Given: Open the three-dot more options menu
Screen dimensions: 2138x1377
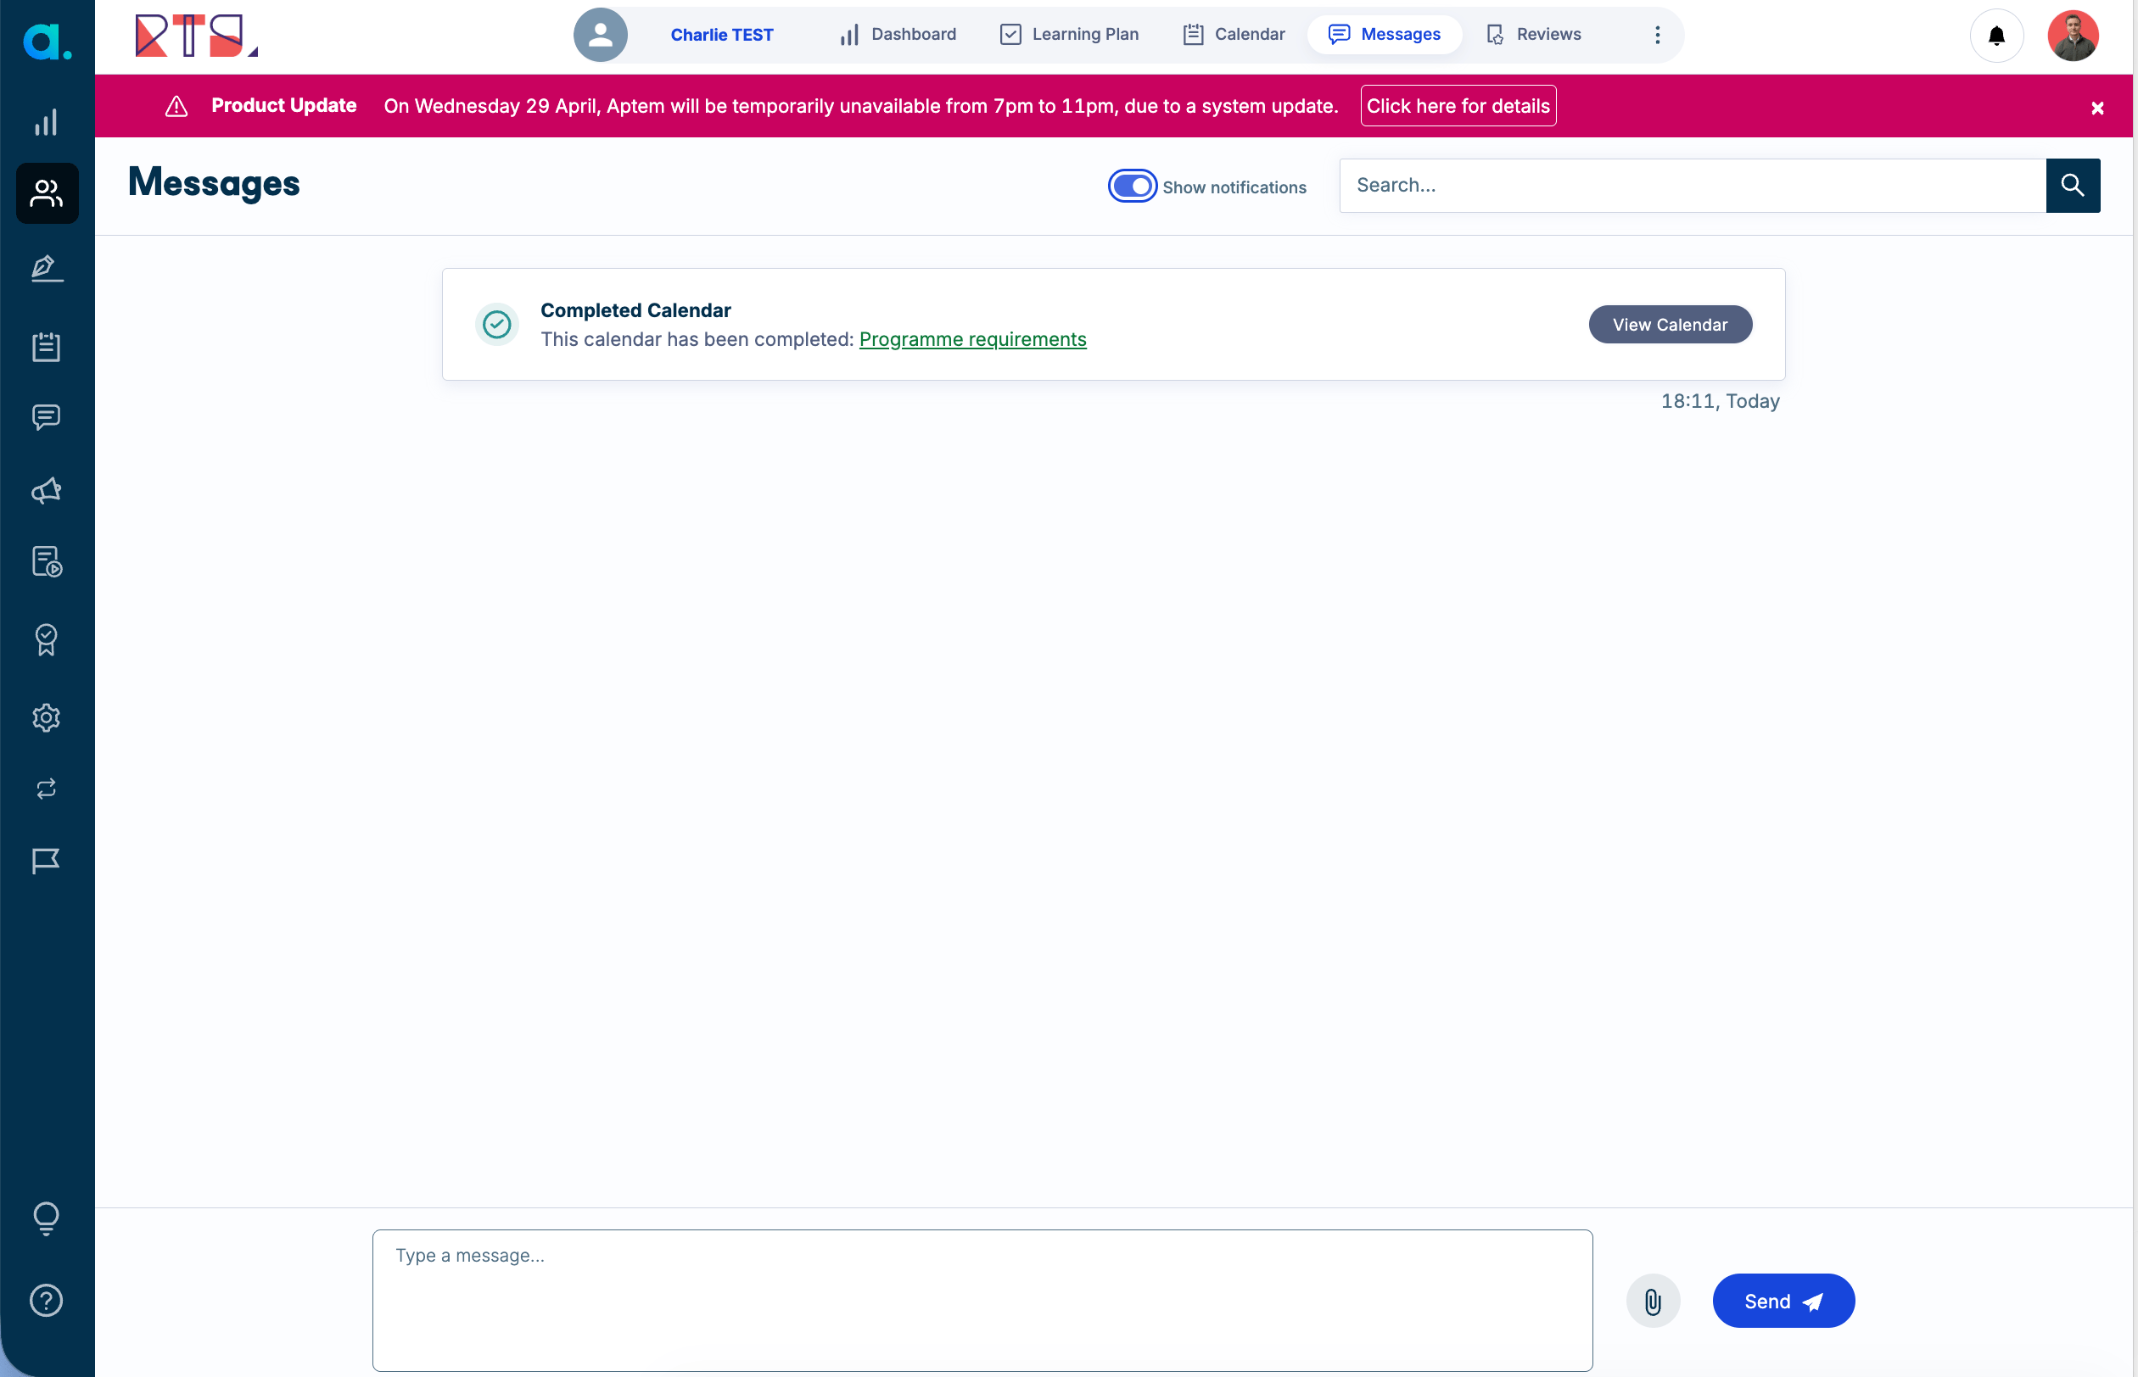Looking at the screenshot, I should click(1657, 35).
